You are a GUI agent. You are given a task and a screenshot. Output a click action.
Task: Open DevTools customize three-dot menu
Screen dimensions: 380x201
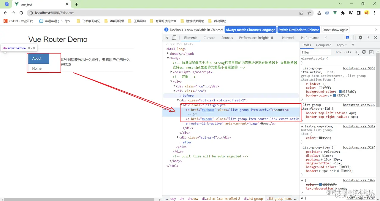click(368, 38)
